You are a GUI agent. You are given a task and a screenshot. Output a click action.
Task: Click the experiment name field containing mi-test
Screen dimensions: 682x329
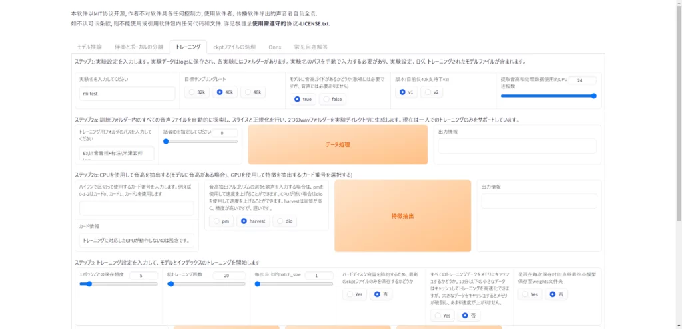click(127, 94)
